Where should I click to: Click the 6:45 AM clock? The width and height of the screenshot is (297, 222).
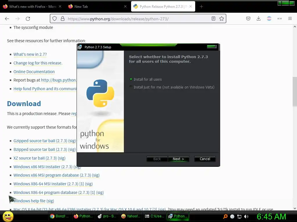[x=271, y=217]
